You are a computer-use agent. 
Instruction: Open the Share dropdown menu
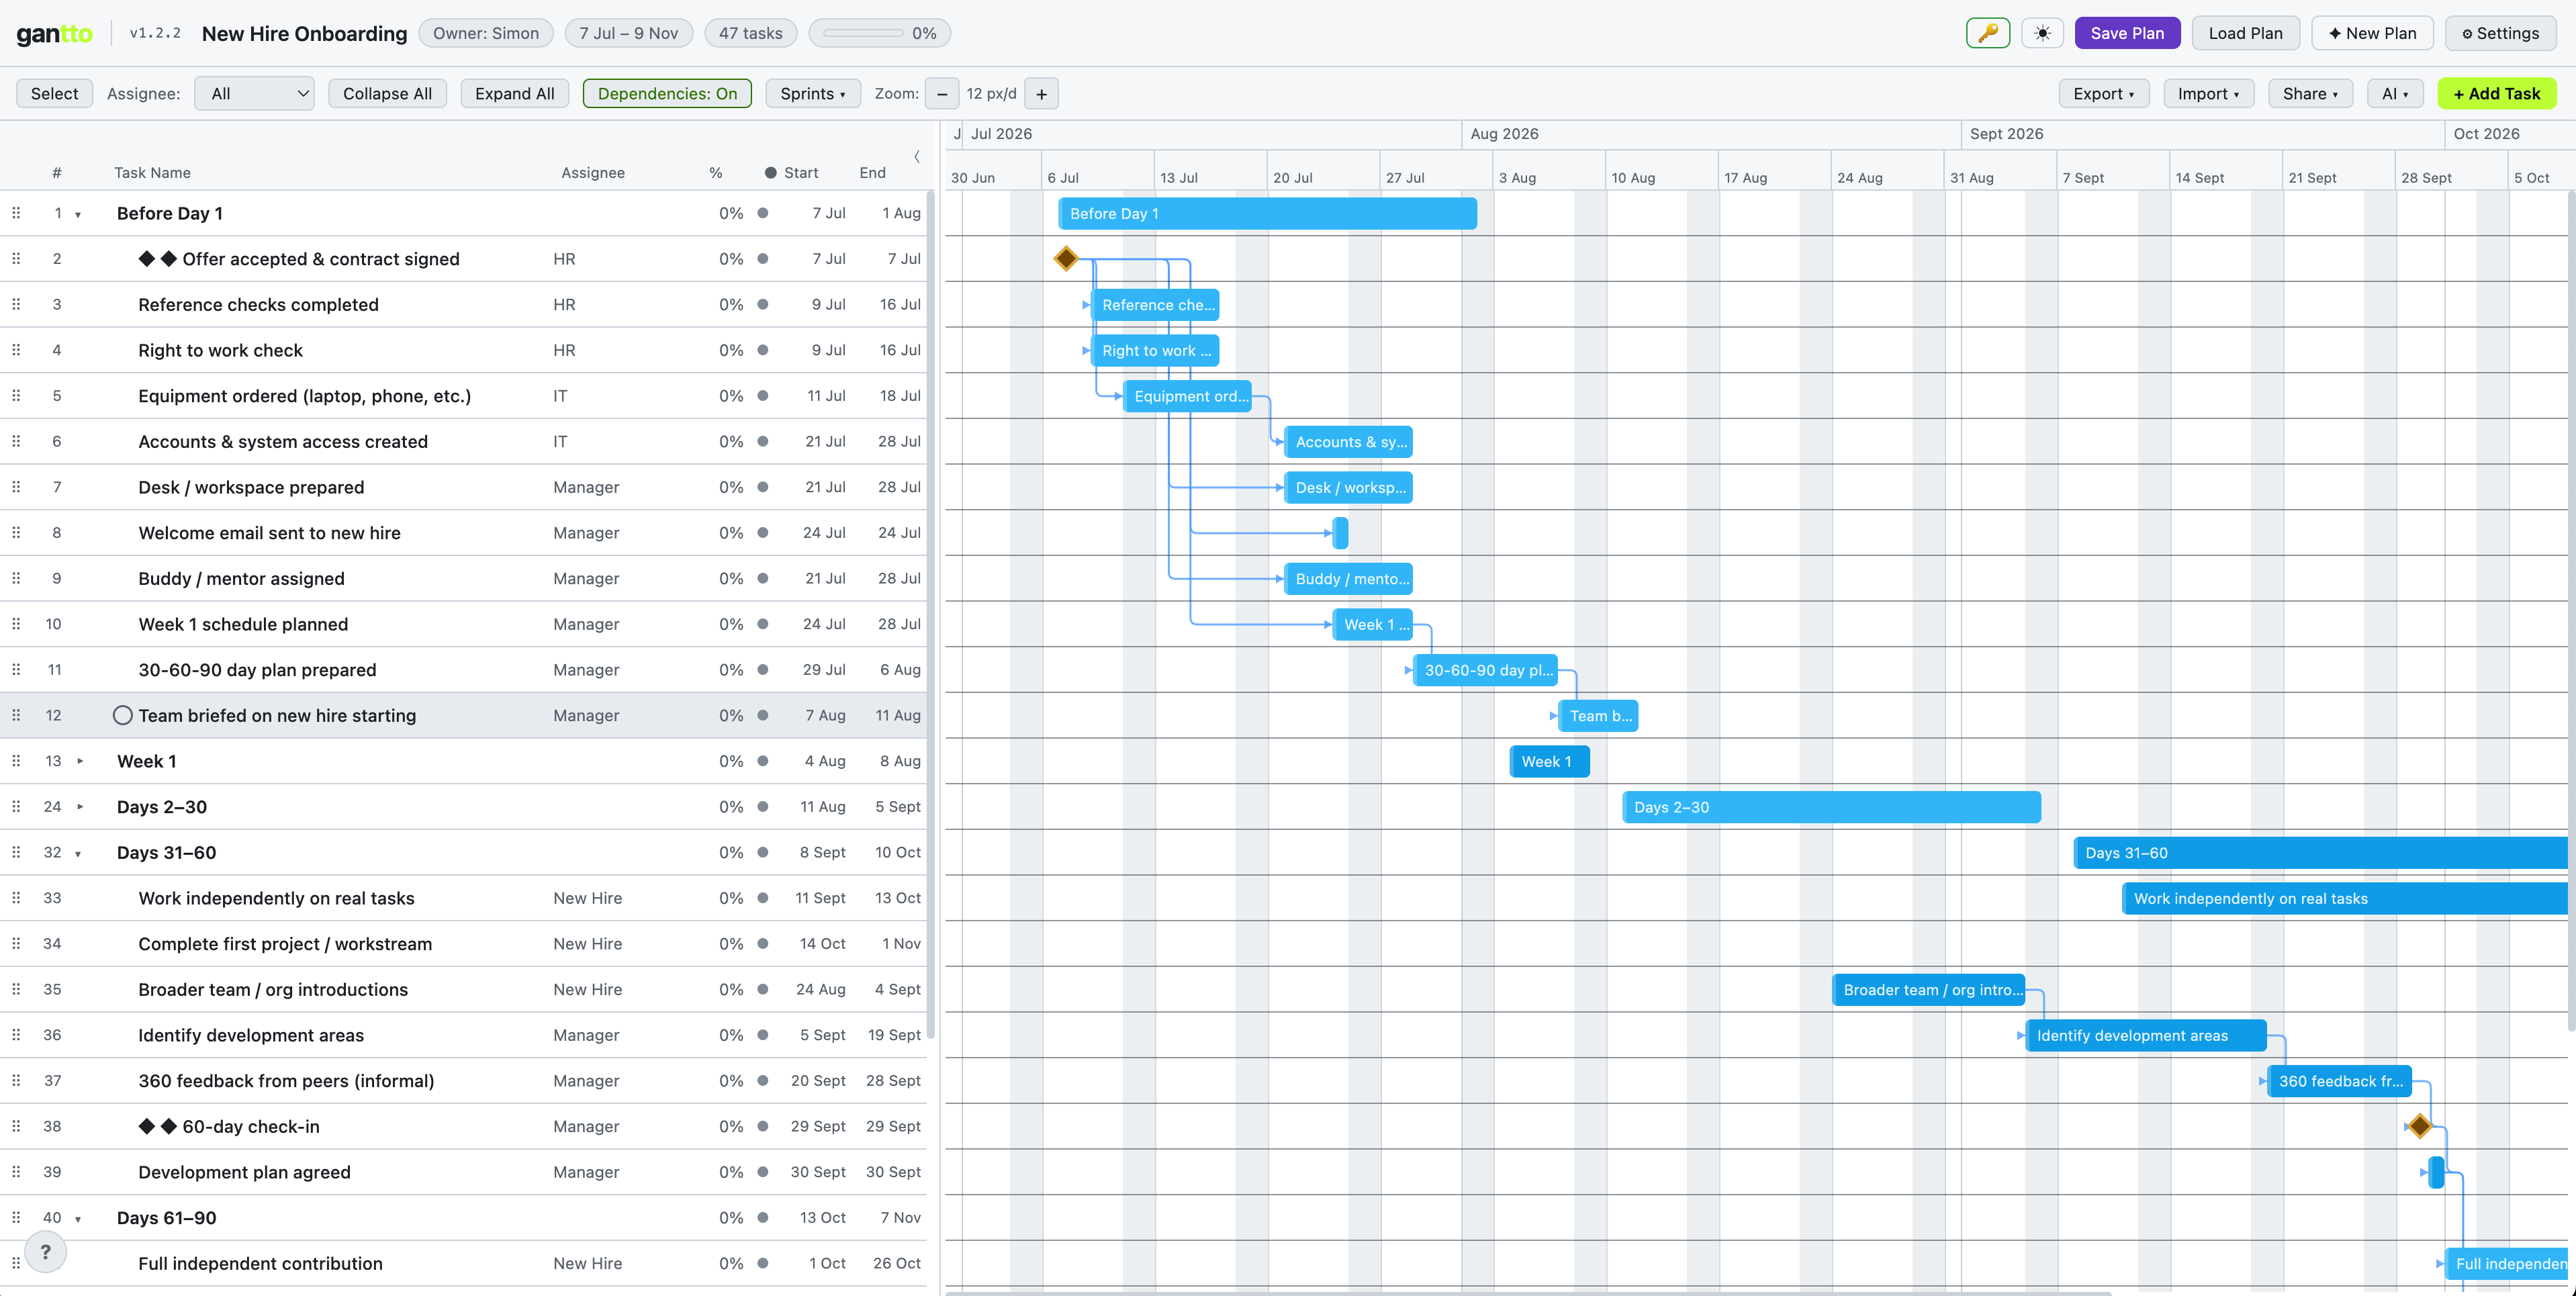[2310, 94]
